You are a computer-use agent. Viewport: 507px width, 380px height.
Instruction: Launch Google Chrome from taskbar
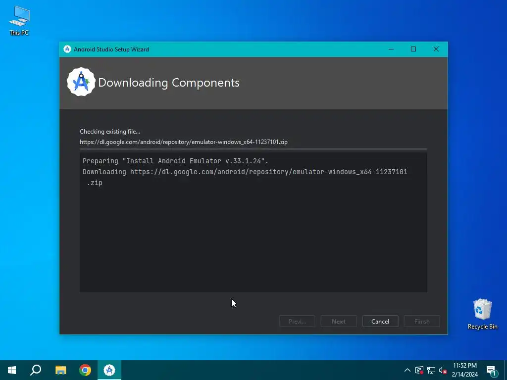[85, 370]
